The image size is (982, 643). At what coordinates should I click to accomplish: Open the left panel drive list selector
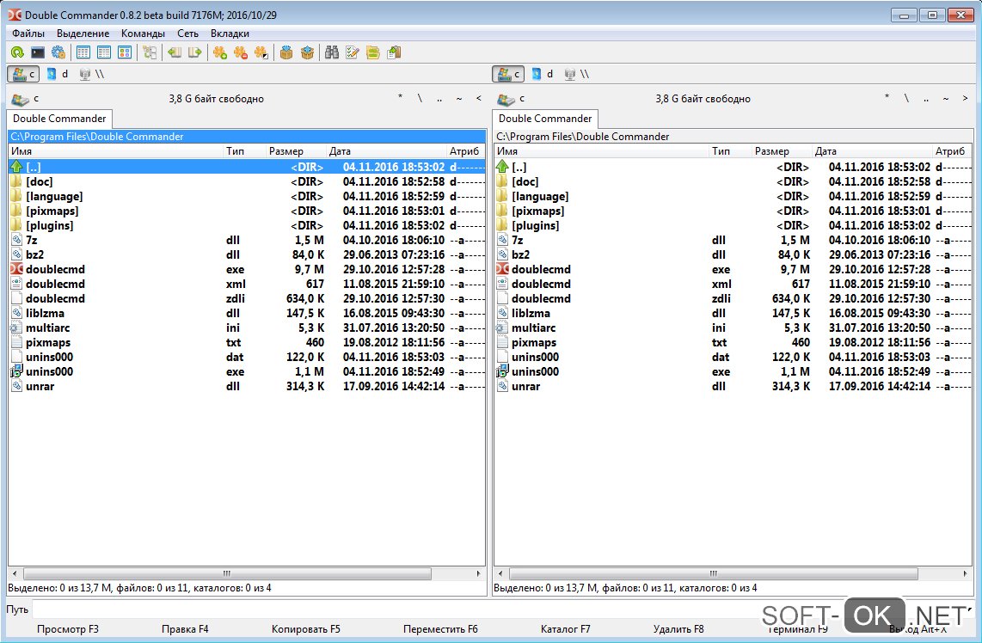pos(25,99)
